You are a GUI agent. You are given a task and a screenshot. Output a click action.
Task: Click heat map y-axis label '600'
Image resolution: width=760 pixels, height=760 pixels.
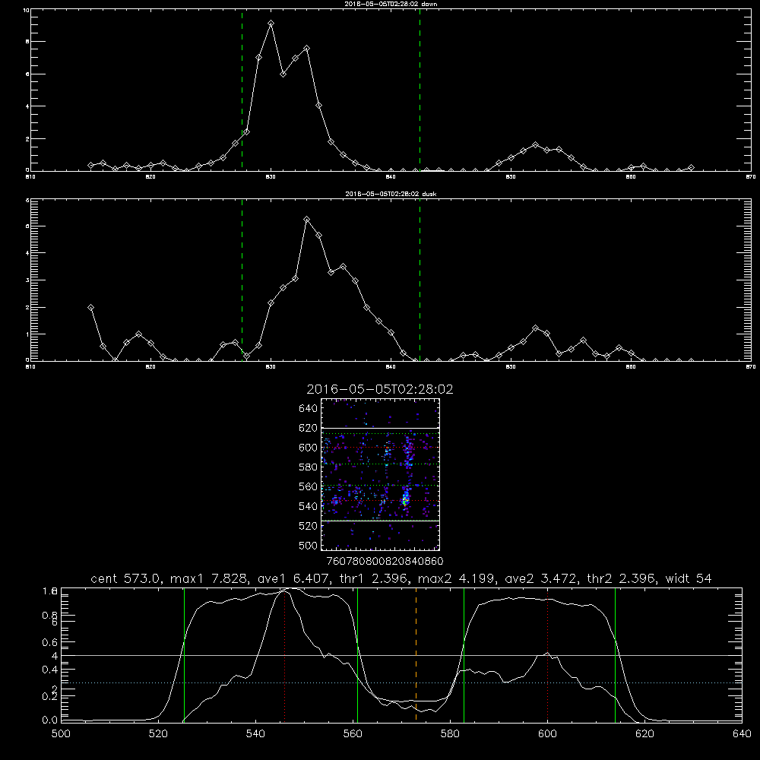(x=309, y=448)
